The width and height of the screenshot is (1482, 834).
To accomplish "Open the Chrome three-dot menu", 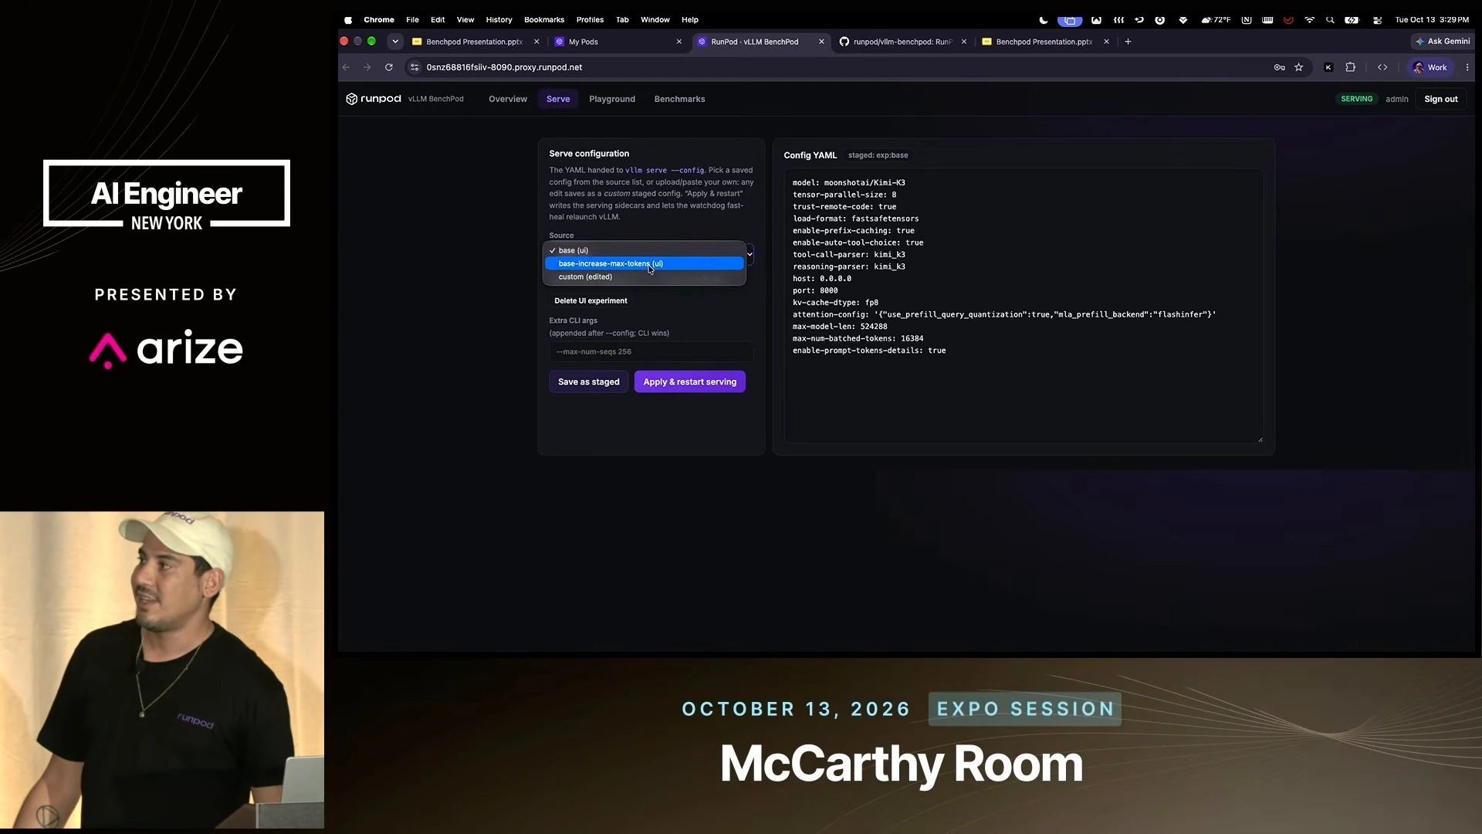I will pos(1467,67).
